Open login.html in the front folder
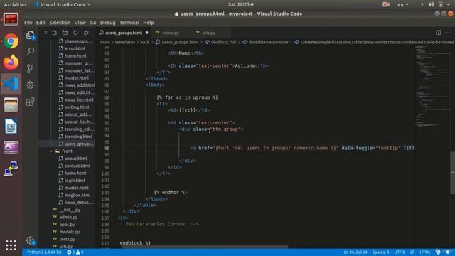The width and height of the screenshot is (455, 256). (x=75, y=181)
